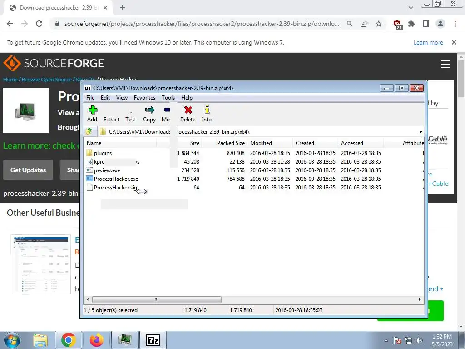
Task: Click Chrome's back arrow
Action: [x=10, y=24]
